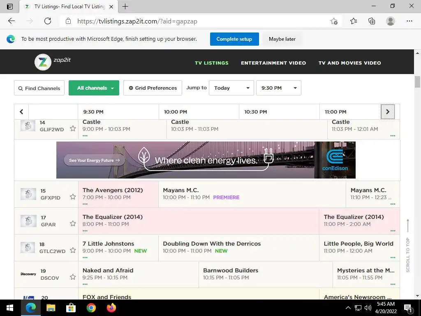Image resolution: width=421 pixels, height=316 pixels.
Task: Open Windows Start menu
Action: tap(10, 308)
